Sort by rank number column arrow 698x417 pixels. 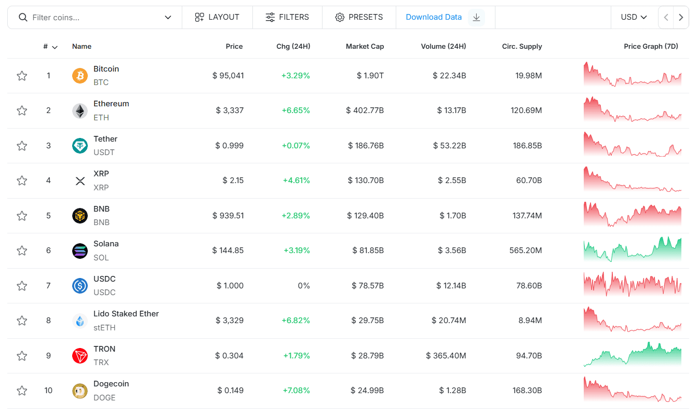click(x=55, y=47)
